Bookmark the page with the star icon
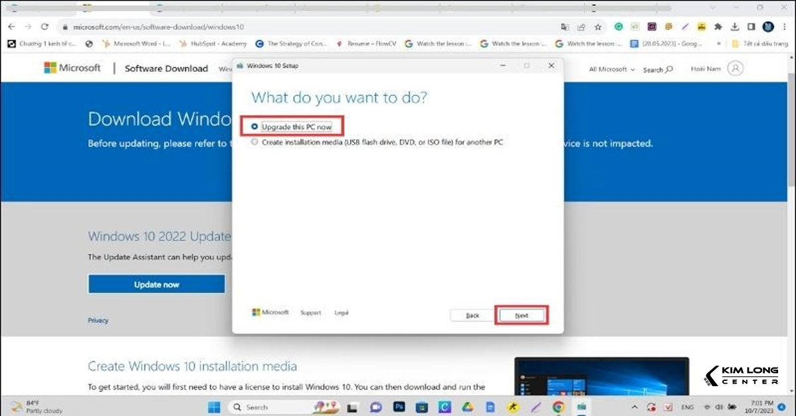 click(598, 27)
